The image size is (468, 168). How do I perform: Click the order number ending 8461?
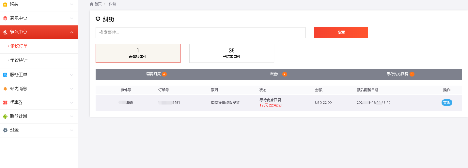click(169, 103)
